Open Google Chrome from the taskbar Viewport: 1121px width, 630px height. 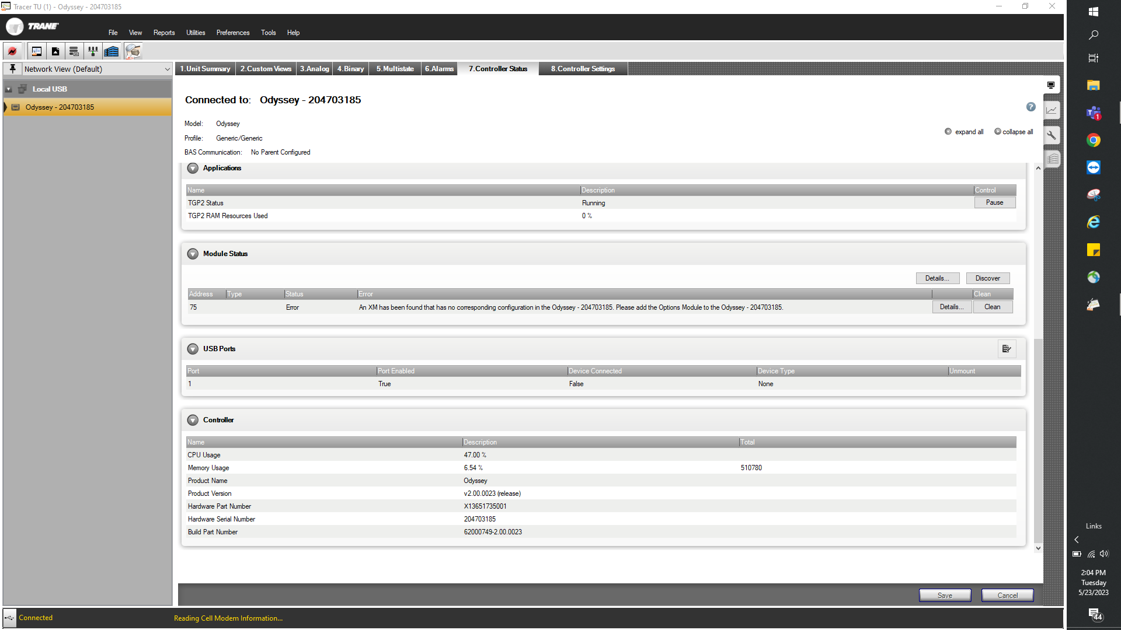[x=1093, y=140]
